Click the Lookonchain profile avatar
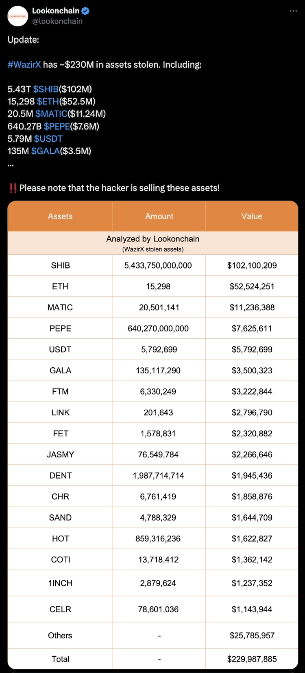 [x=17, y=16]
